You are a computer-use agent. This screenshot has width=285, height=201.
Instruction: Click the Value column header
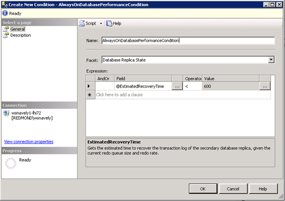click(231, 79)
